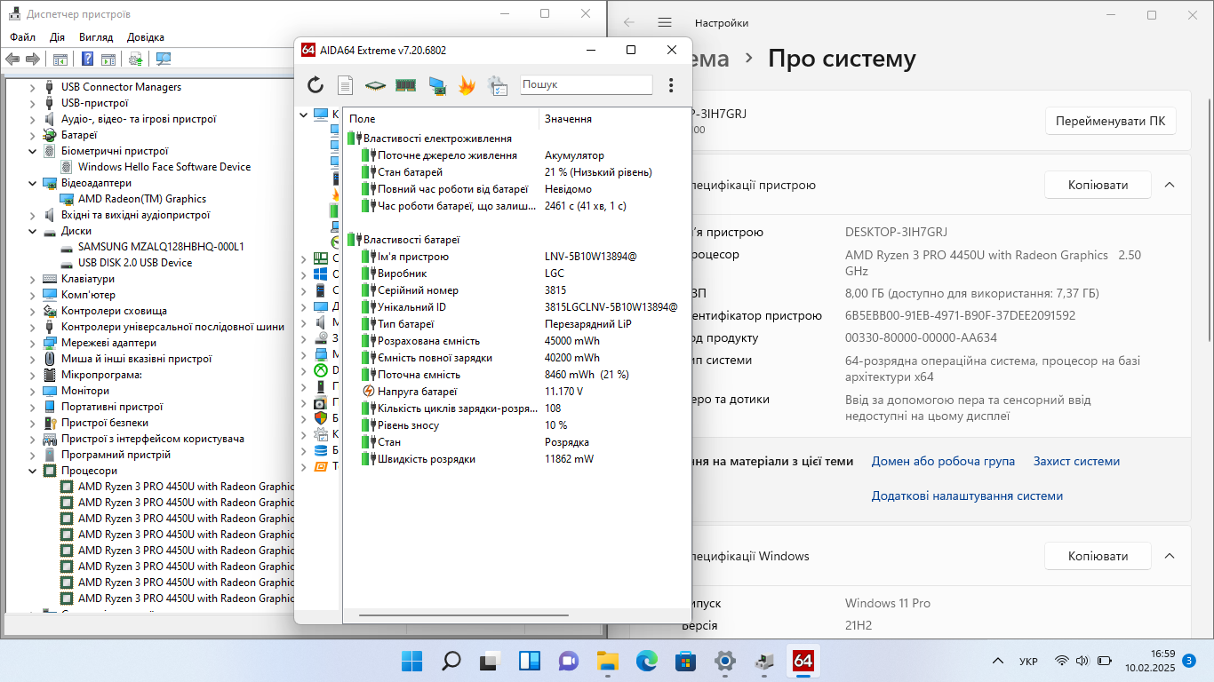Image resolution: width=1214 pixels, height=682 pixels.
Task: Click the blue Help icon in Device Manager toolbar
Action: tap(87, 59)
